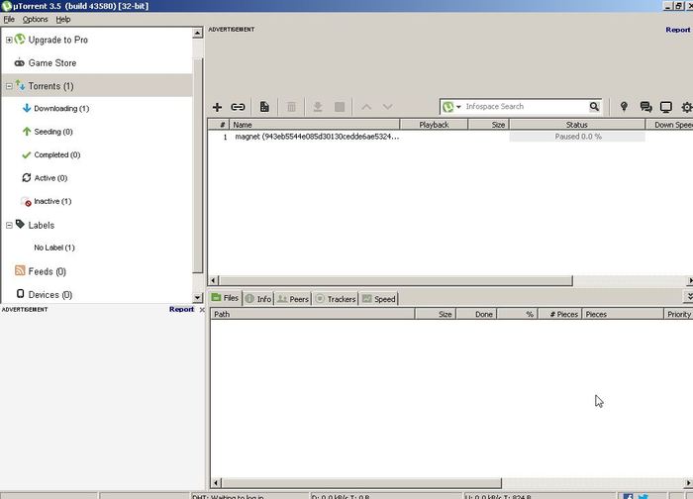Sort torrents by the Name column header

(314, 125)
